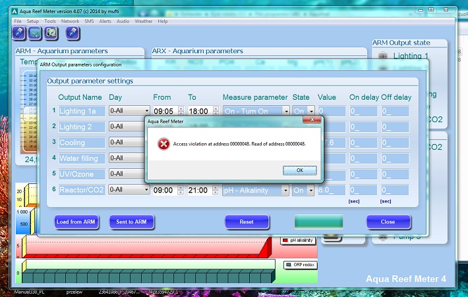468x297 pixels.
Task: Open the Alerts menu
Action: coord(105,21)
